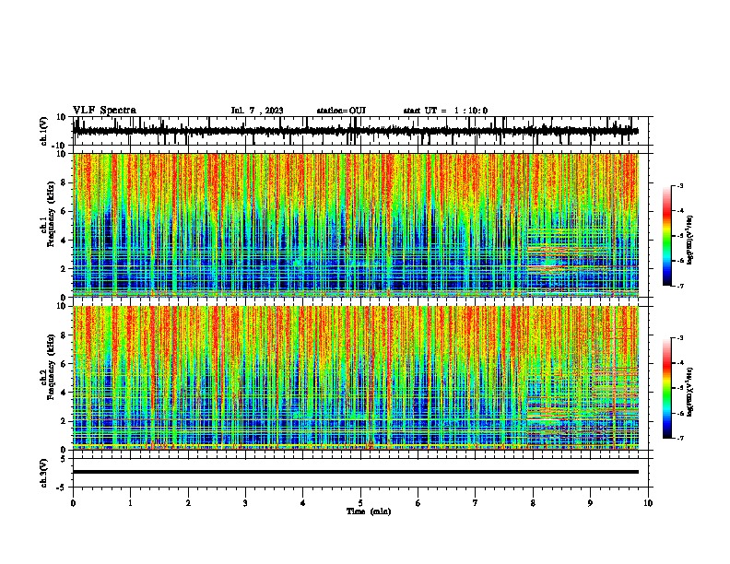730x564 pixels.
Task: Click the time-axis tick label '7'
Action: coord(476,503)
